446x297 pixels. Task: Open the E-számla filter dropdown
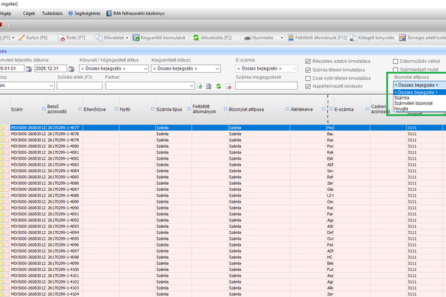[x=266, y=69]
